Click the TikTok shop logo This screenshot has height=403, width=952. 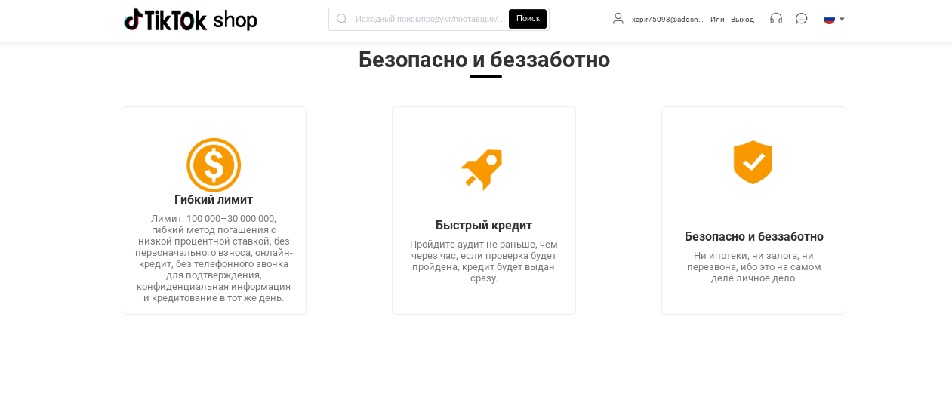pos(190,20)
